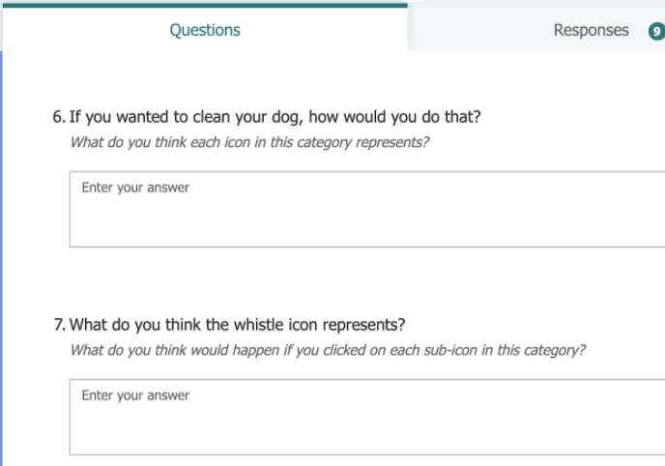Screen dimensions: 665x466
Task: Select the question 6 title about cleaning your dog
Action: click(x=275, y=117)
